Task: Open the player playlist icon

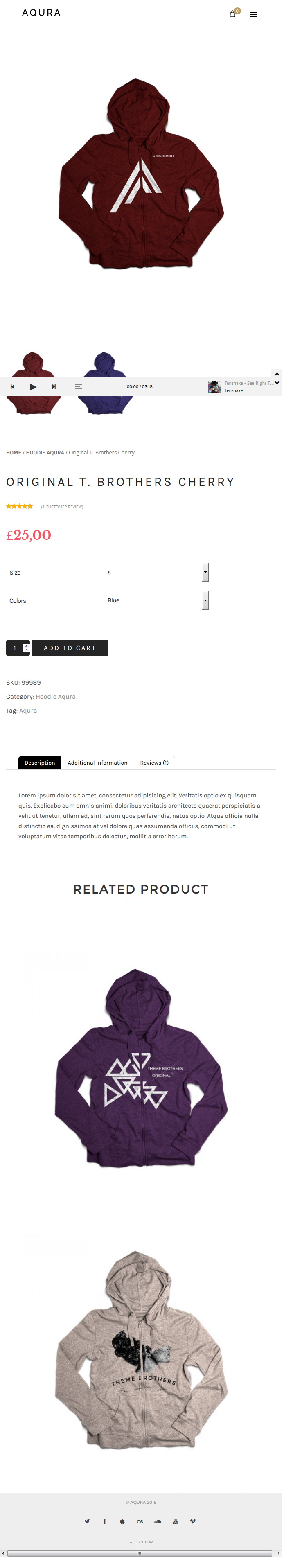Action: tap(78, 387)
